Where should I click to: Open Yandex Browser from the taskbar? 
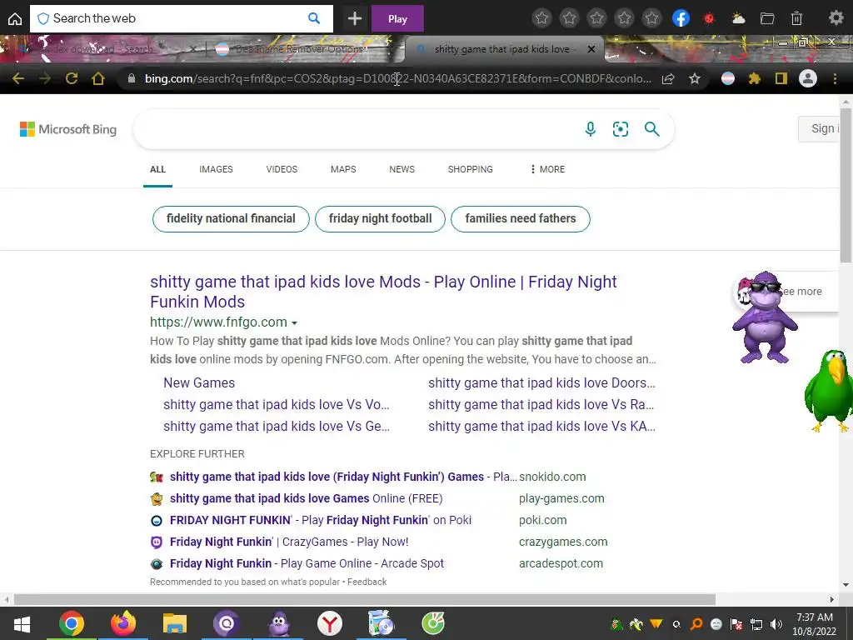330,623
